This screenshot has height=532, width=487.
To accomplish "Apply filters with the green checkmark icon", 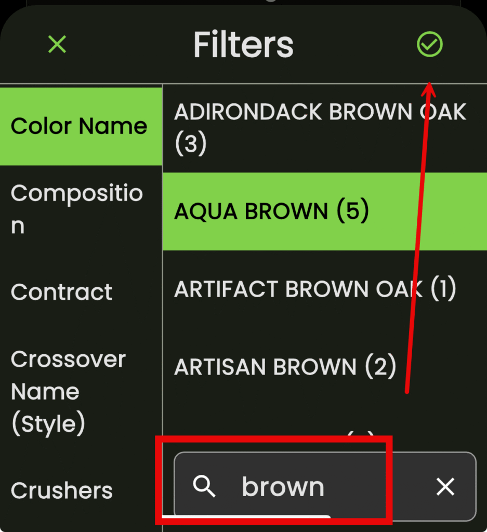I will click(x=429, y=45).
